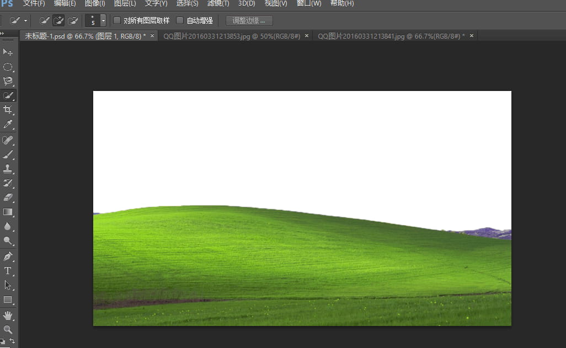Select the Move tool
This screenshot has height=348, width=566.
[8, 52]
